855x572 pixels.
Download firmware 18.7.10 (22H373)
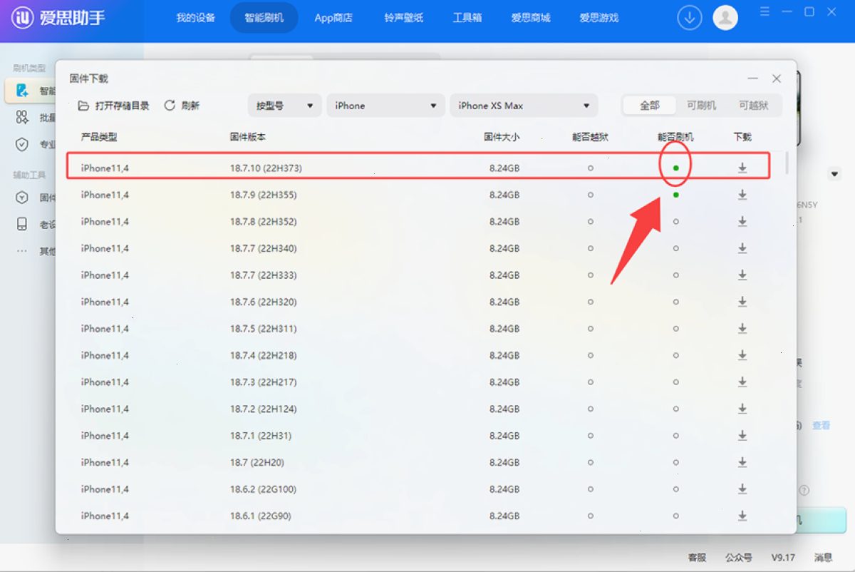[742, 168]
